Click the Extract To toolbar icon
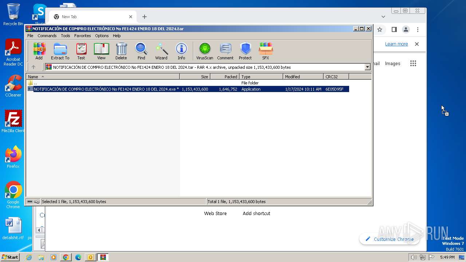The image size is (466, 262). (x=60, y=51)
